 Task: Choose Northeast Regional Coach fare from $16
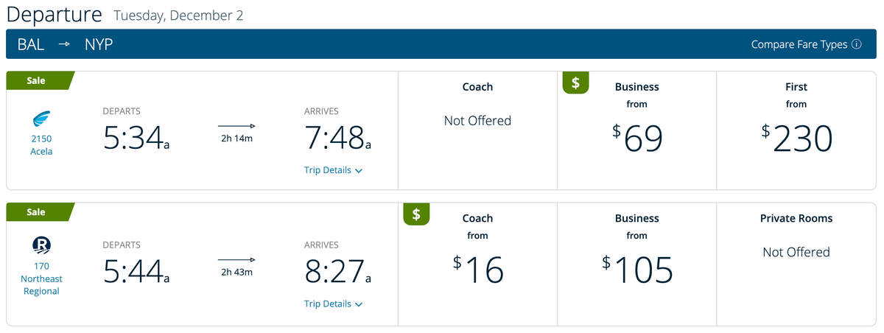click(477, 262)
